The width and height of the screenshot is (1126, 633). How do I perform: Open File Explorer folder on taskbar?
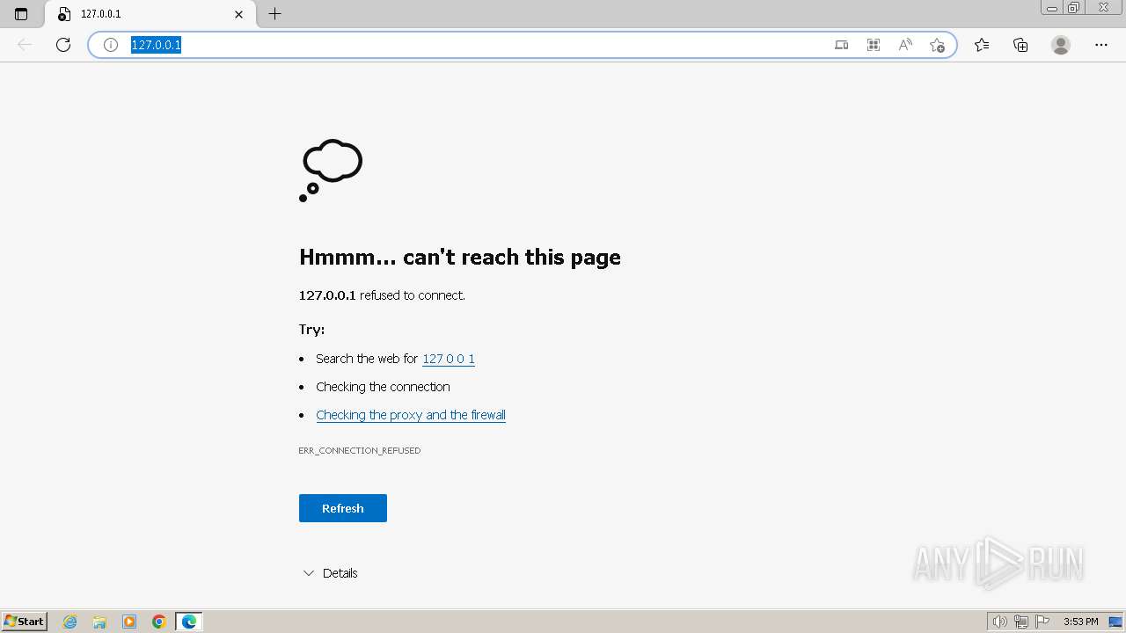point(99,622)
